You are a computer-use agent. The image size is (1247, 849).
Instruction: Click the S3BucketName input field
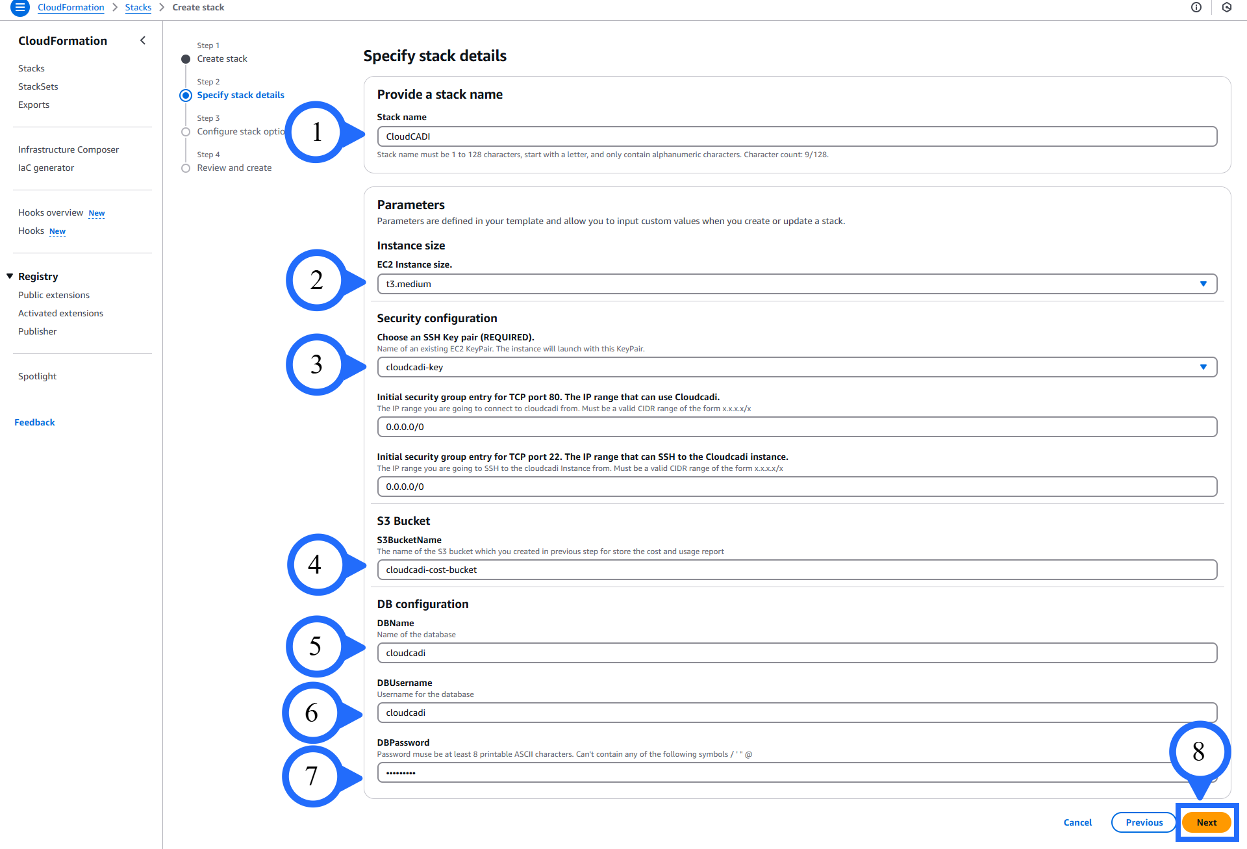tap(796, 570)
